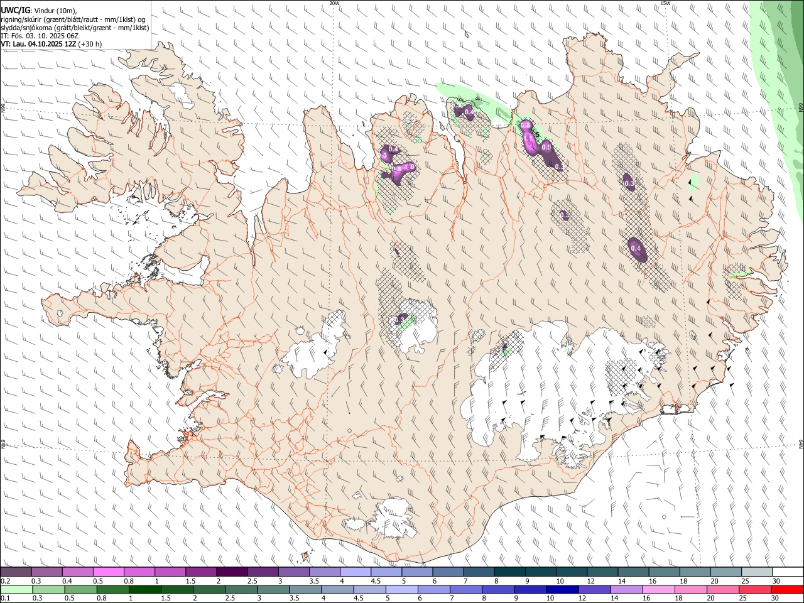Pick the pale green swatch above '0.1' in bottom row
The width and height of the screenshot is (804, 603).
click(16, 589)
